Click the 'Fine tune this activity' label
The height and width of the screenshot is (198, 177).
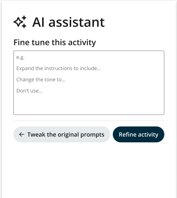coord(55,42)
